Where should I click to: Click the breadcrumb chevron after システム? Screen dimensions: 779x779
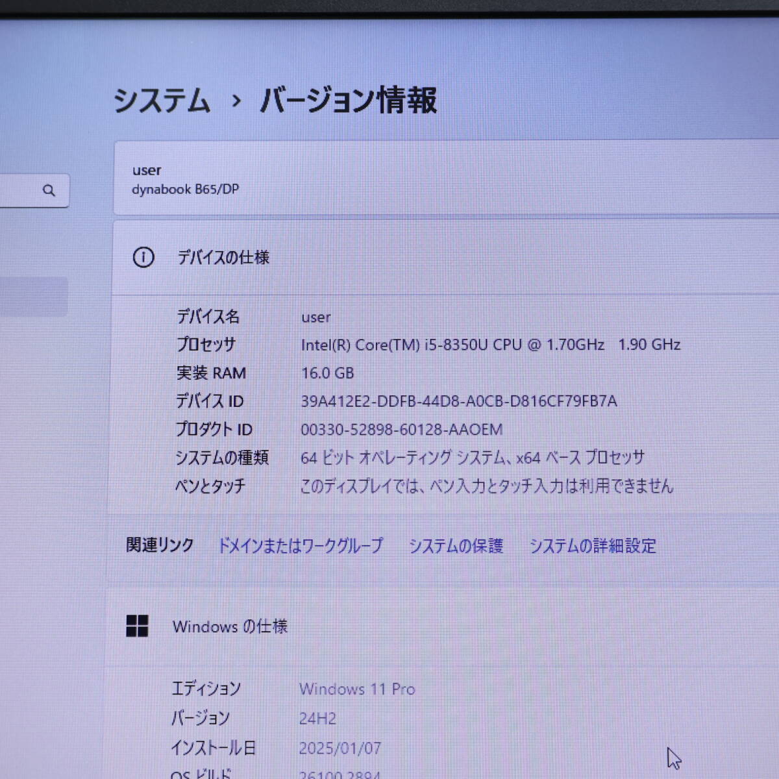[x=236, y=101]
